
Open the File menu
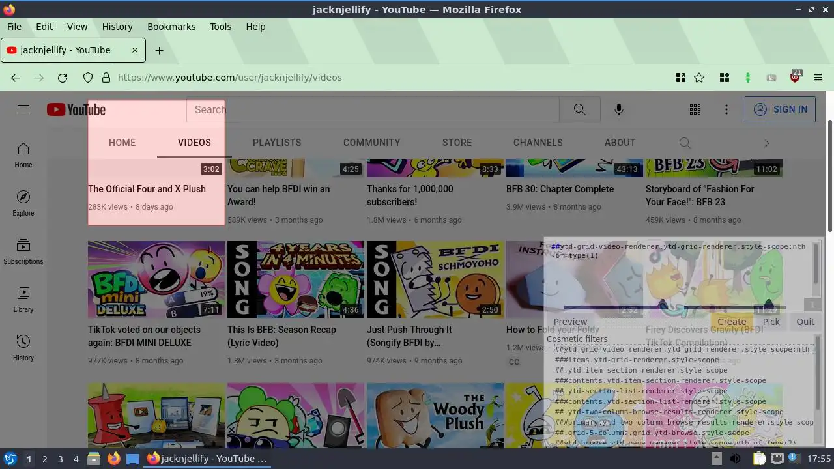pyautogui.click(x=14, y=27)
